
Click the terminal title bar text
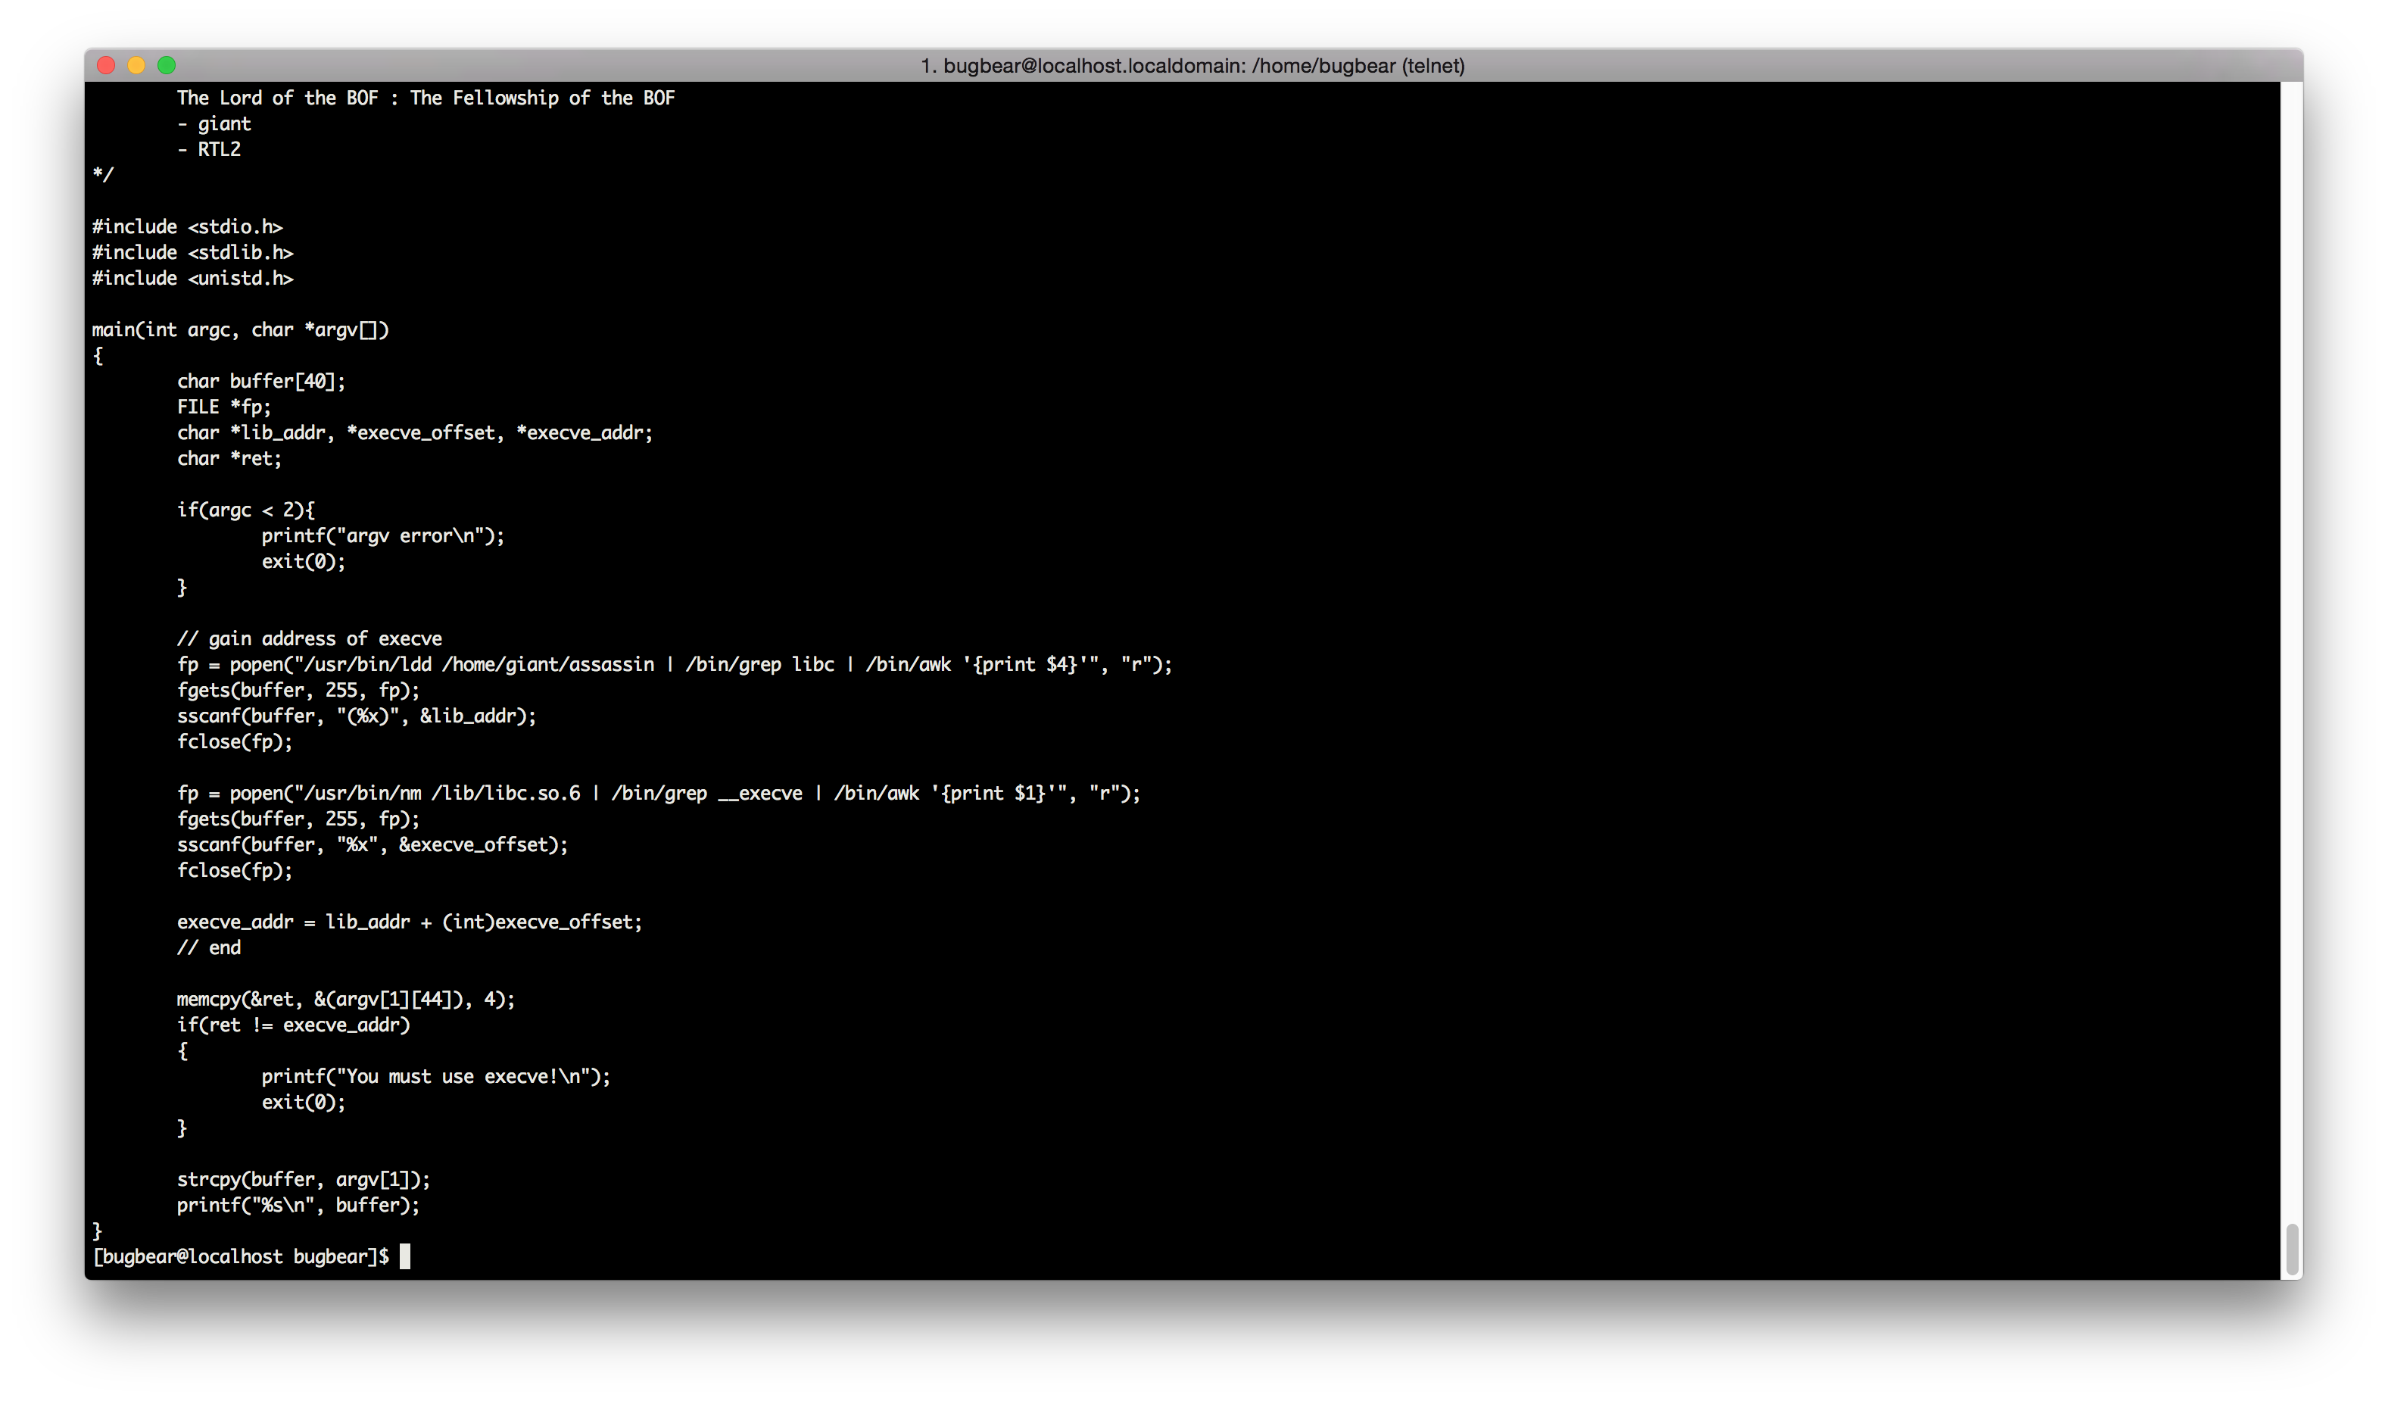tap(1192, 65)
